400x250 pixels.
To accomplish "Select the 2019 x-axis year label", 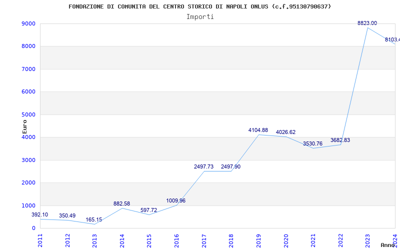I will point(258,240).
